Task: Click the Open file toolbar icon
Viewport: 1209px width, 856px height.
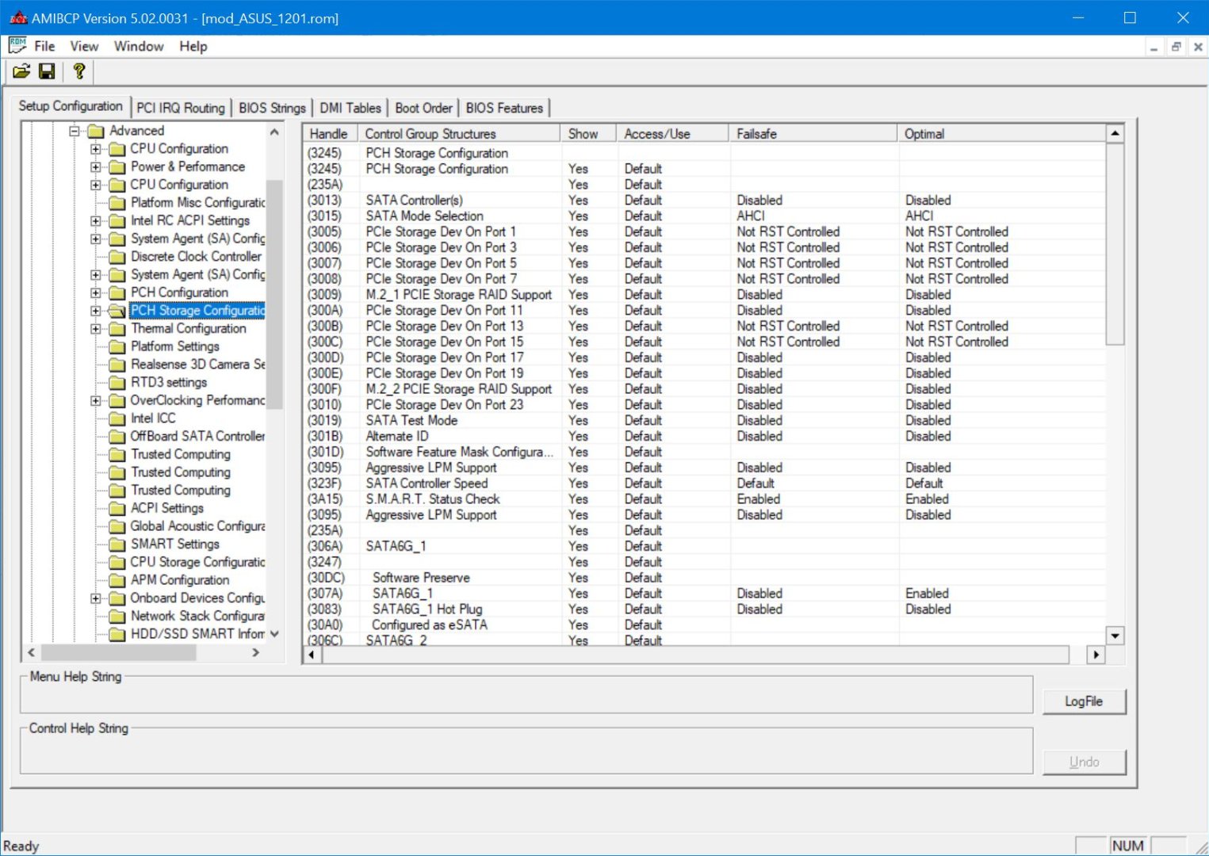Action: [21, 71]
